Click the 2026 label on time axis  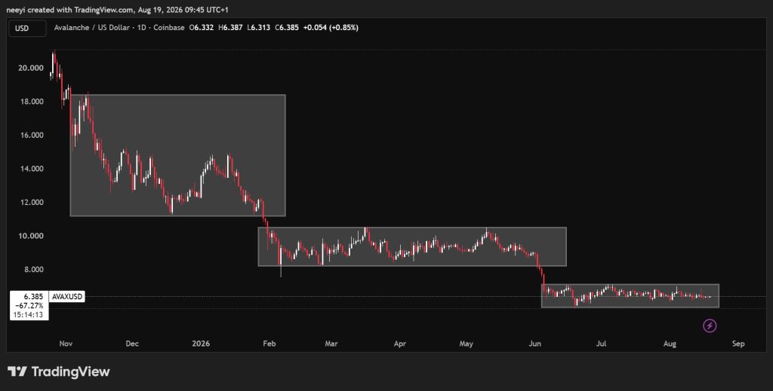pos(201,344)
